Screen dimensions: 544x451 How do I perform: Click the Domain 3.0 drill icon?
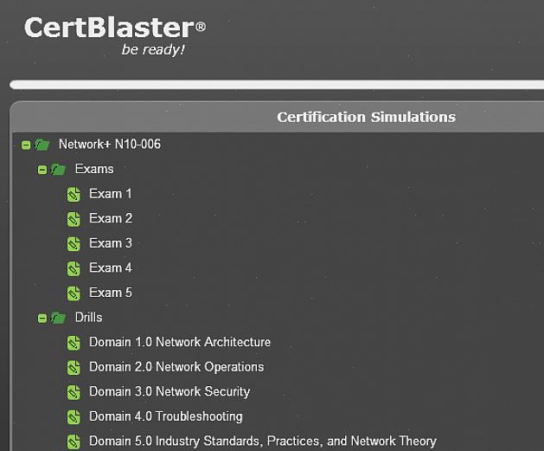point(74,392)
